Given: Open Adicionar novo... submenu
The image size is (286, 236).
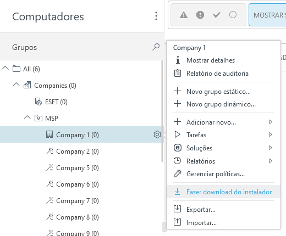Looking at the screenshot, I should [223, 122].
